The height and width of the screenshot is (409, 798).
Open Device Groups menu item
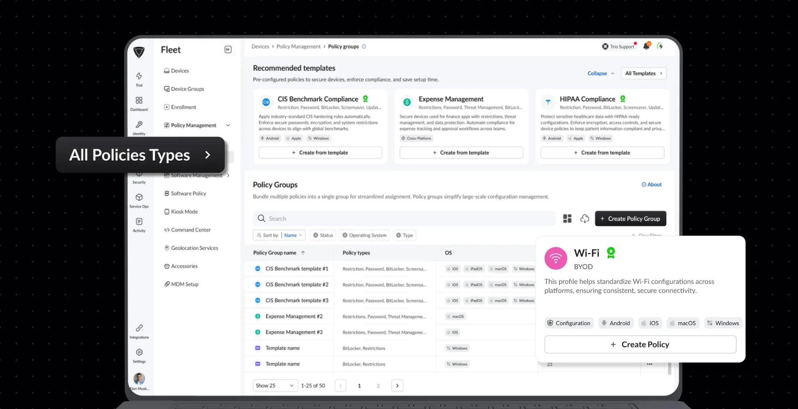click(184, 89)
